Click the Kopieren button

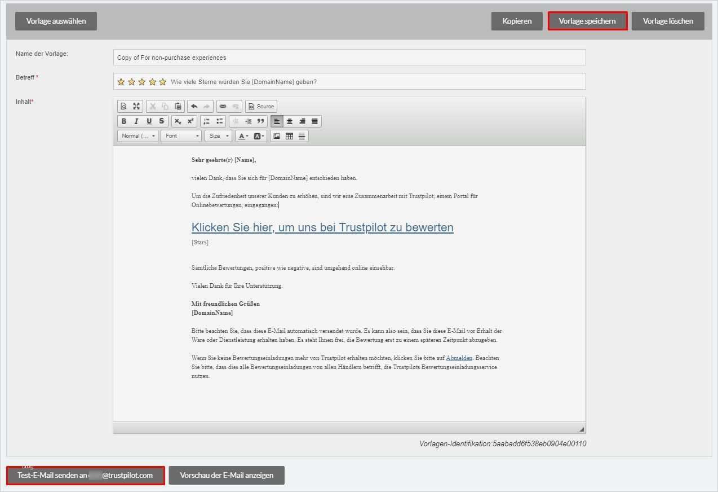coord(517,21)
